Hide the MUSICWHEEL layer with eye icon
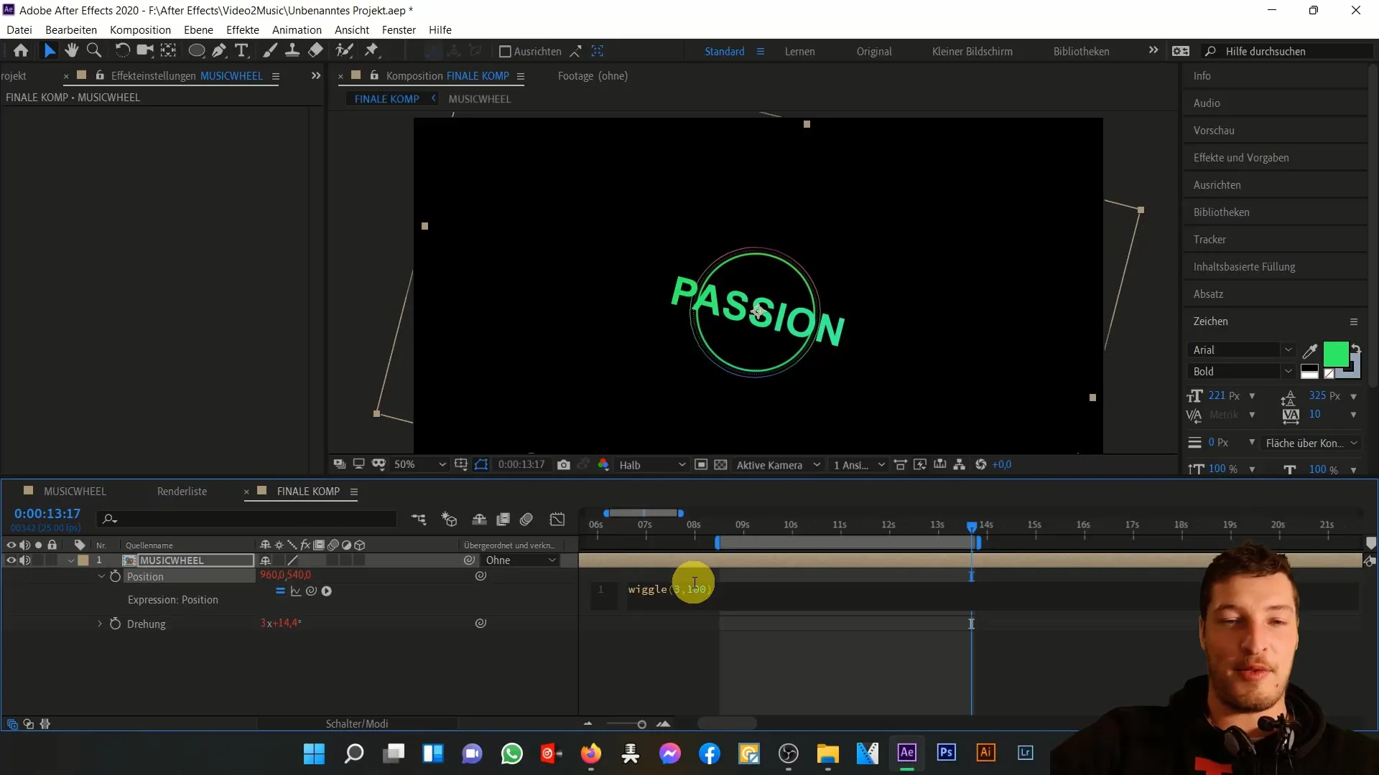This screenshot has width=1379, height=775. click(11, 560)
